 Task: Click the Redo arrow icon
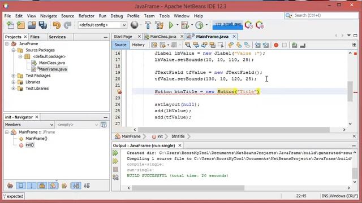pos(67,25)
